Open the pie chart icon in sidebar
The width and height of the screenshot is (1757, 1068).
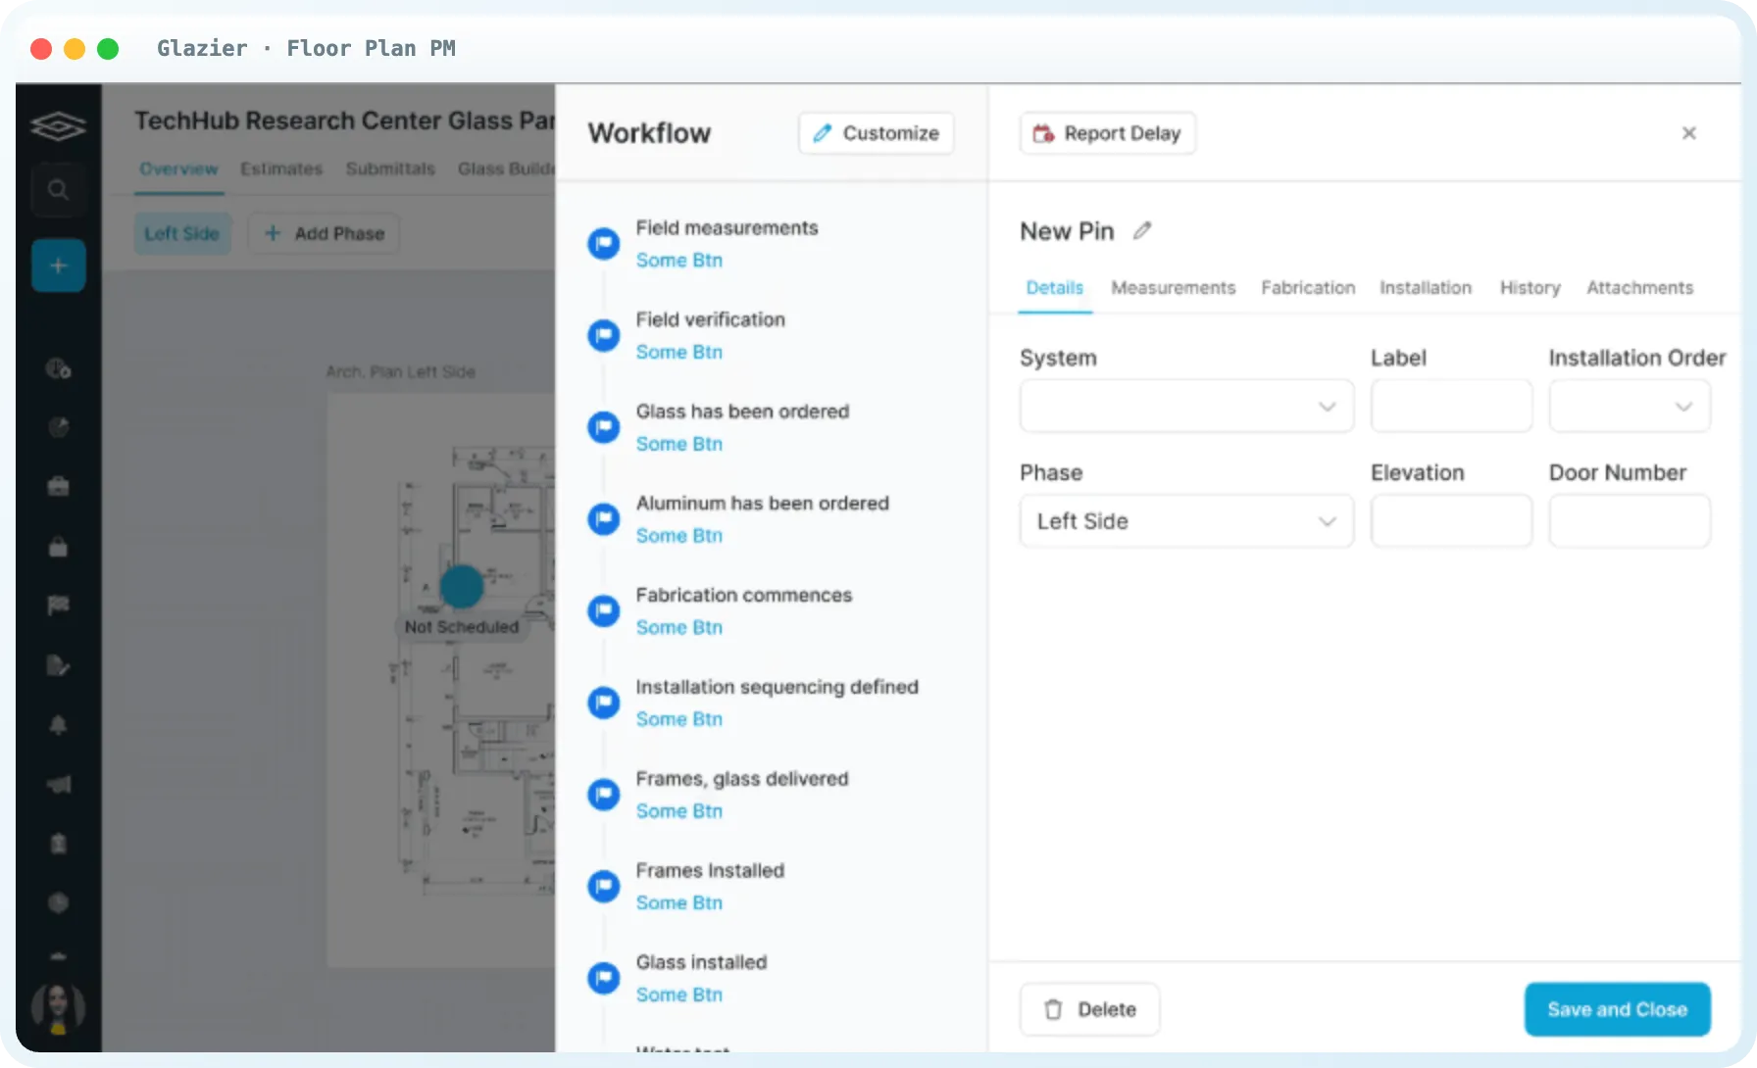point(58,427)
